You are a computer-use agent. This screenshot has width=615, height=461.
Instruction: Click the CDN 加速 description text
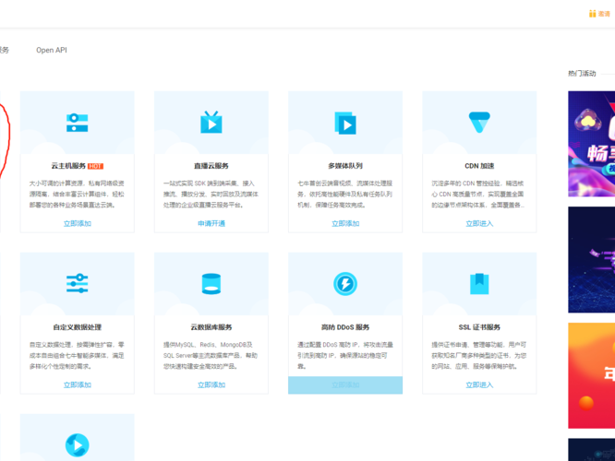click(478, 194)
